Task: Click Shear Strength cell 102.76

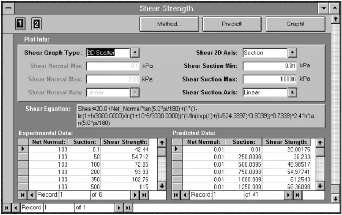Action: tap(125, 179)
